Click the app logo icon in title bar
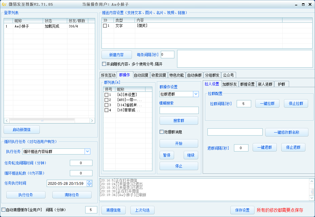Viewport: 315px width, 217px height. (4, 4)
